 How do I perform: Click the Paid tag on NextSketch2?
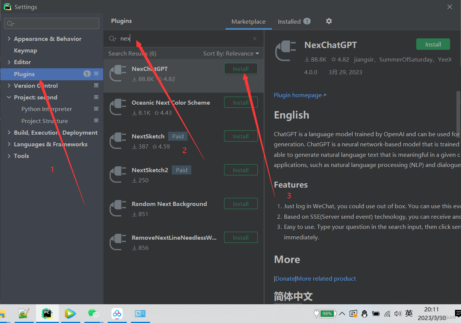coord(182,170)
